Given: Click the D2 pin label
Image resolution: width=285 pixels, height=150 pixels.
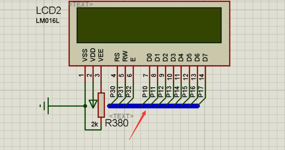Looking at the screenshot, I should click(x=165, y=58).
